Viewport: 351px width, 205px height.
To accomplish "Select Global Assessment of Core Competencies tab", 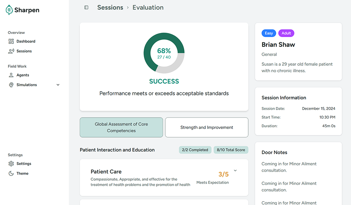I will (x=121, y=127).
